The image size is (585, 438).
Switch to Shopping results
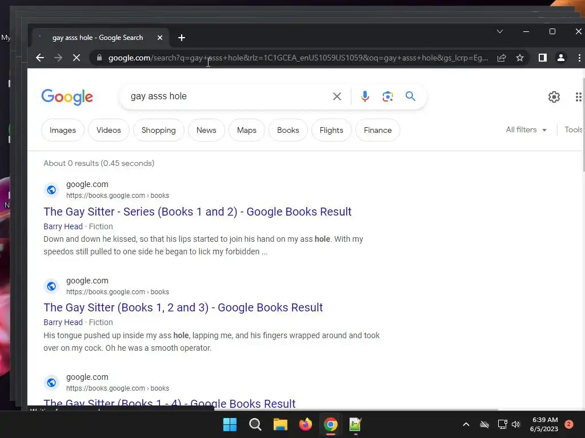pyautogui.click(x=159, y=130)
